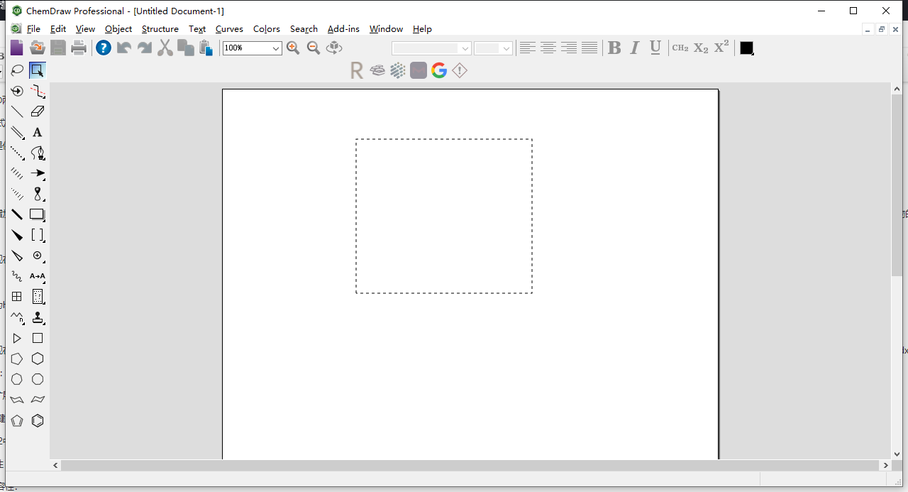
Task: Choose the Cyclopentadiene ring tool
Action: (17, 421)
